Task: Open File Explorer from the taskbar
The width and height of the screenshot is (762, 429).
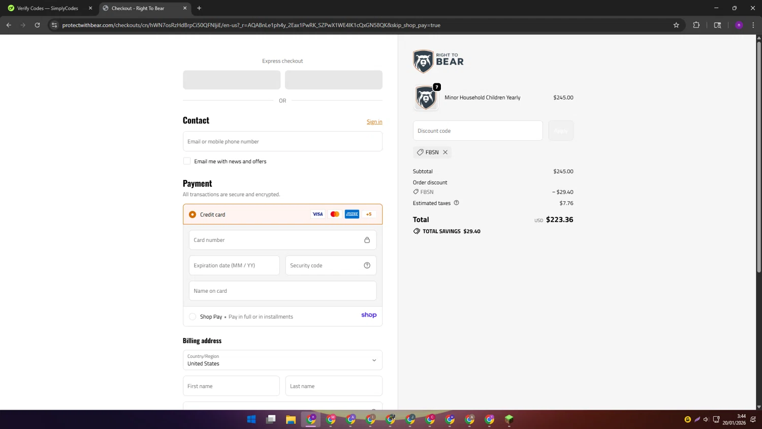Action: pyautogui.click(x=291, y=419)
